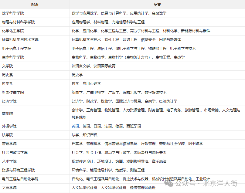
Task: Click 汉语国际教育 under 文学院
Action: [x=103, y=66]
